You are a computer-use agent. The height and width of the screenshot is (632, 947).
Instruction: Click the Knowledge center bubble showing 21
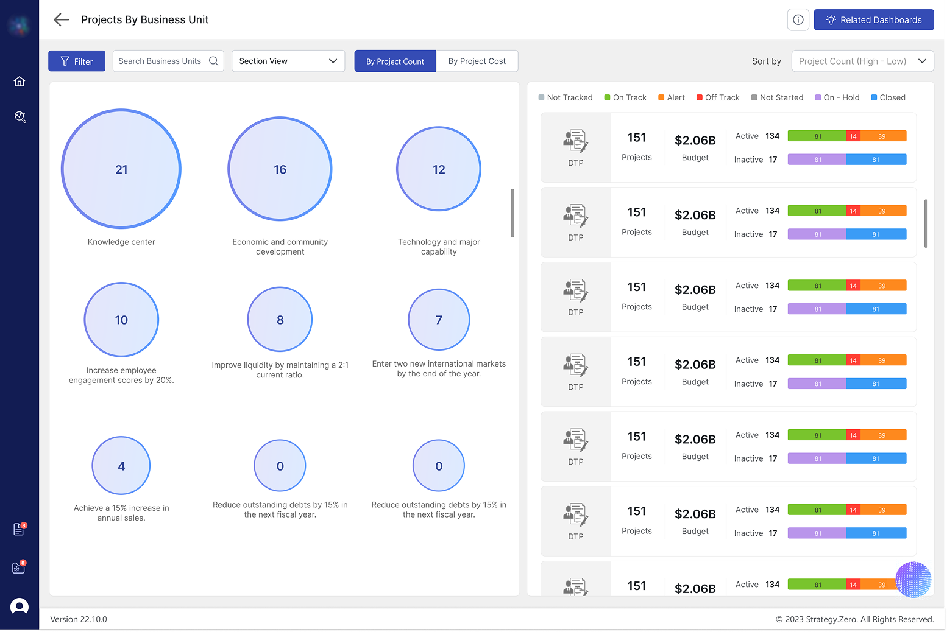coord(121,169)
